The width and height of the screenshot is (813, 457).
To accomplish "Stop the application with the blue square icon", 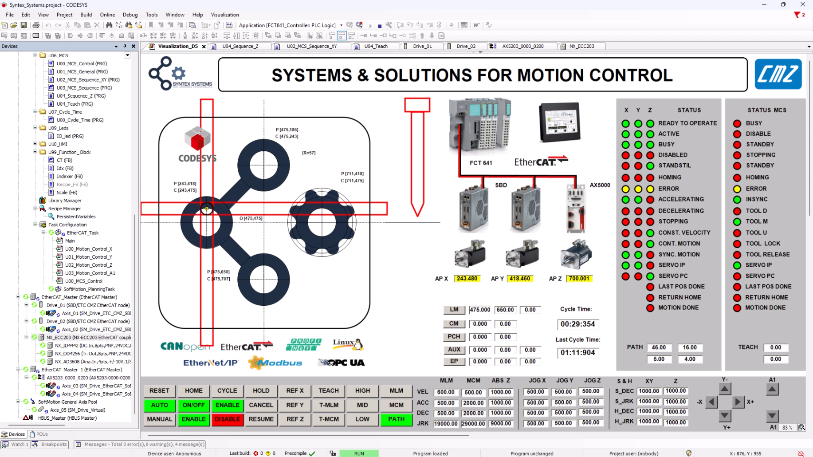I will 380,26.
